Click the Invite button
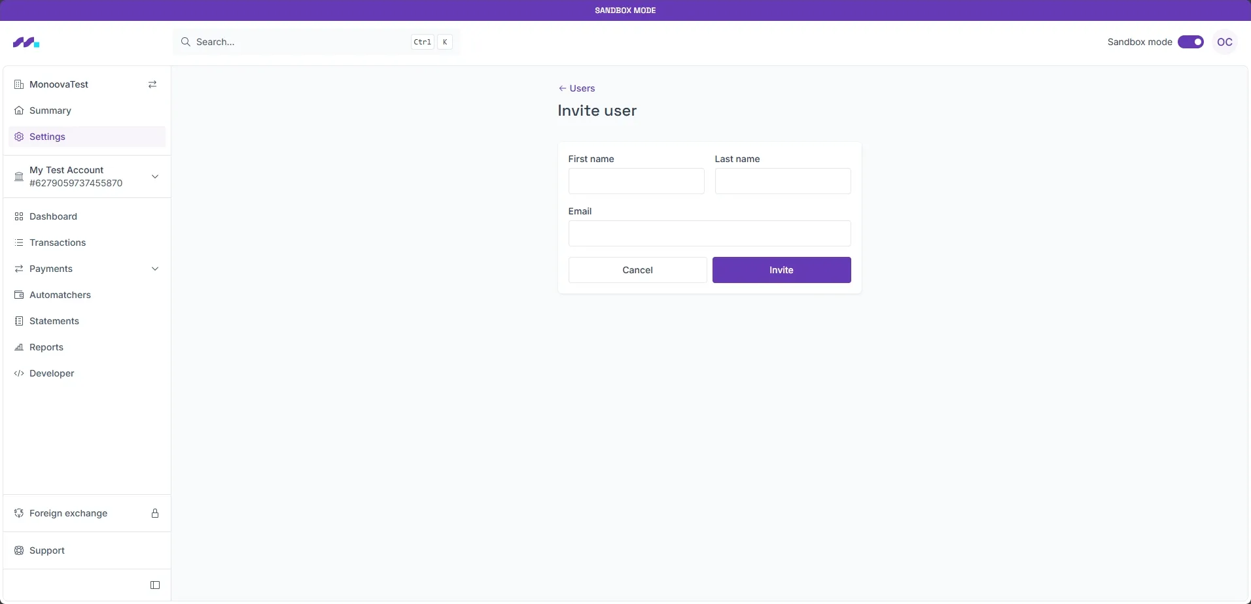 (x=781, y=270)
